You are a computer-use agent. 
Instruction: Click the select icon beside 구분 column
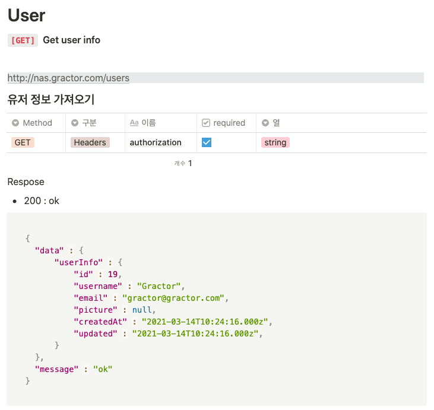click(x=75, y=123)
